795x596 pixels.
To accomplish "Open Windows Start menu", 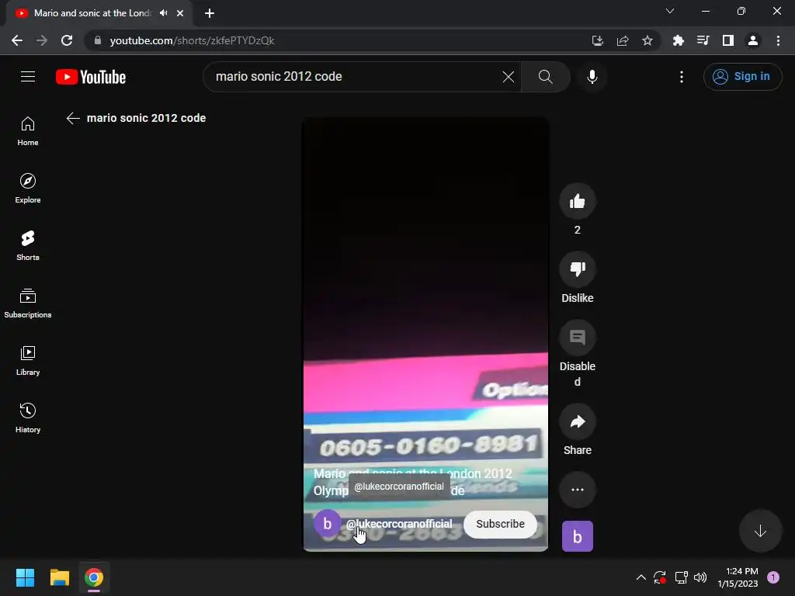I will pos(26,577).
